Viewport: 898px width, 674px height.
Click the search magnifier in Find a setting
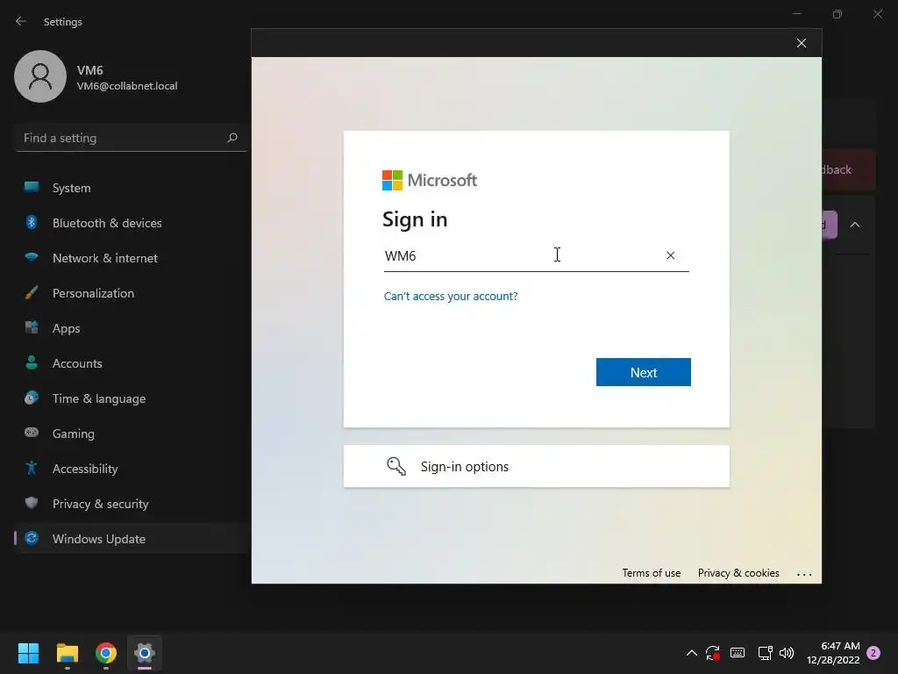232,138
